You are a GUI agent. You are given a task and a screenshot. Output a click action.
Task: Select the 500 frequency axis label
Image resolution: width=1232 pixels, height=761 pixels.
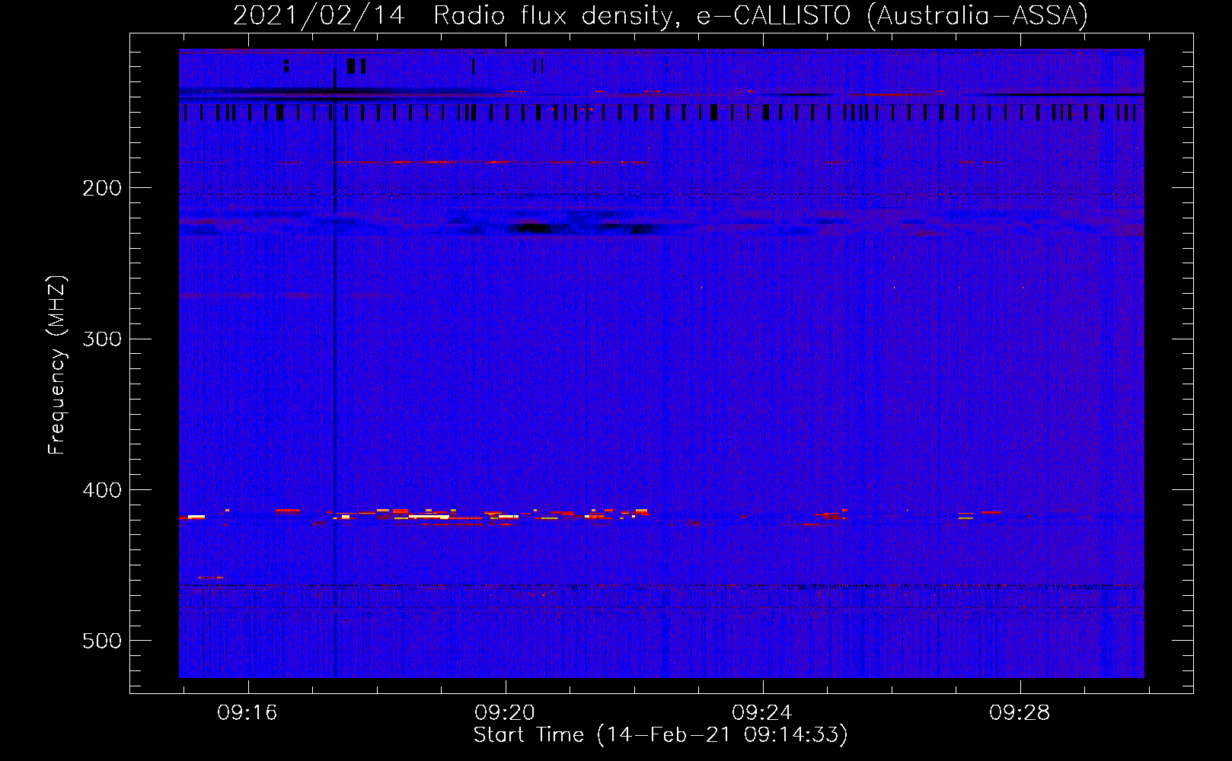tap(102, 641)
